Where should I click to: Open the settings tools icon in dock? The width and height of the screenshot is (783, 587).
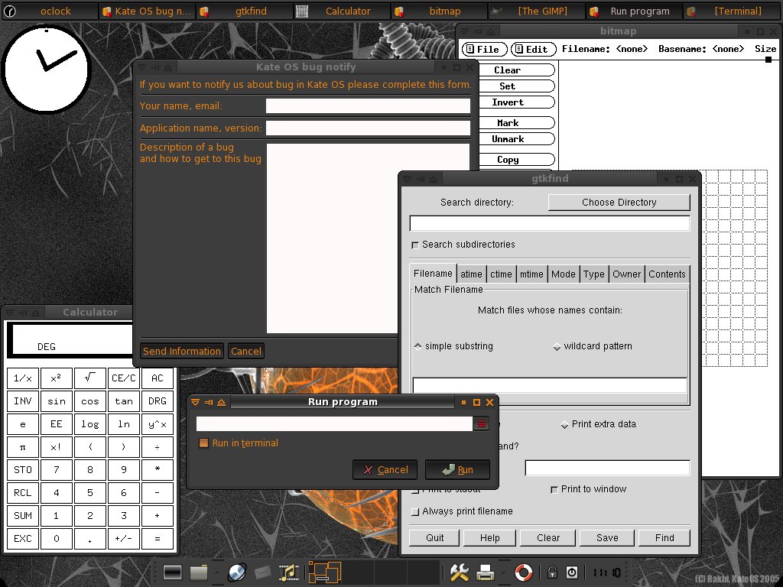click(459, 572)
